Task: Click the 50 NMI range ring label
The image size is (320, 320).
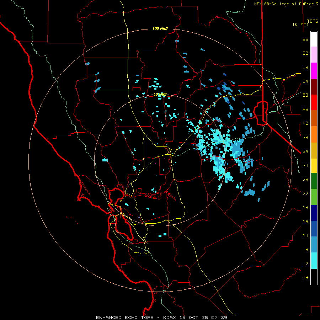Action: click(160, 94)
